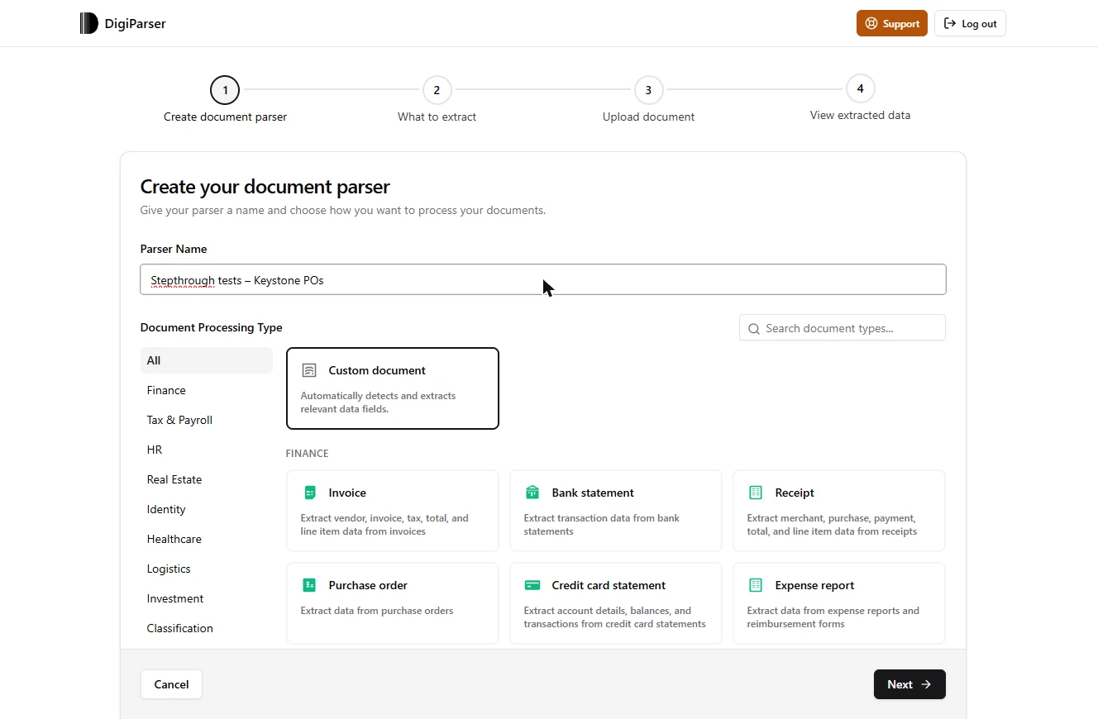Go to step 3 circle
The image size is (1098, 719).
point(648,89)
